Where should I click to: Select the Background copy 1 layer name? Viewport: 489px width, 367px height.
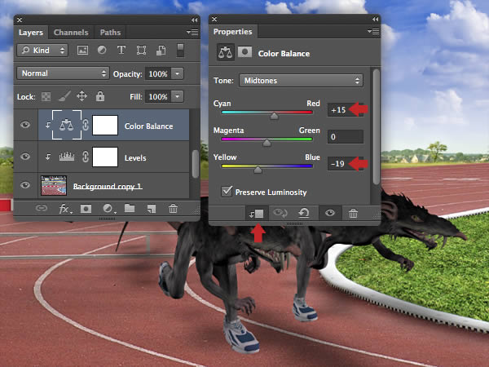click(108, 186)
